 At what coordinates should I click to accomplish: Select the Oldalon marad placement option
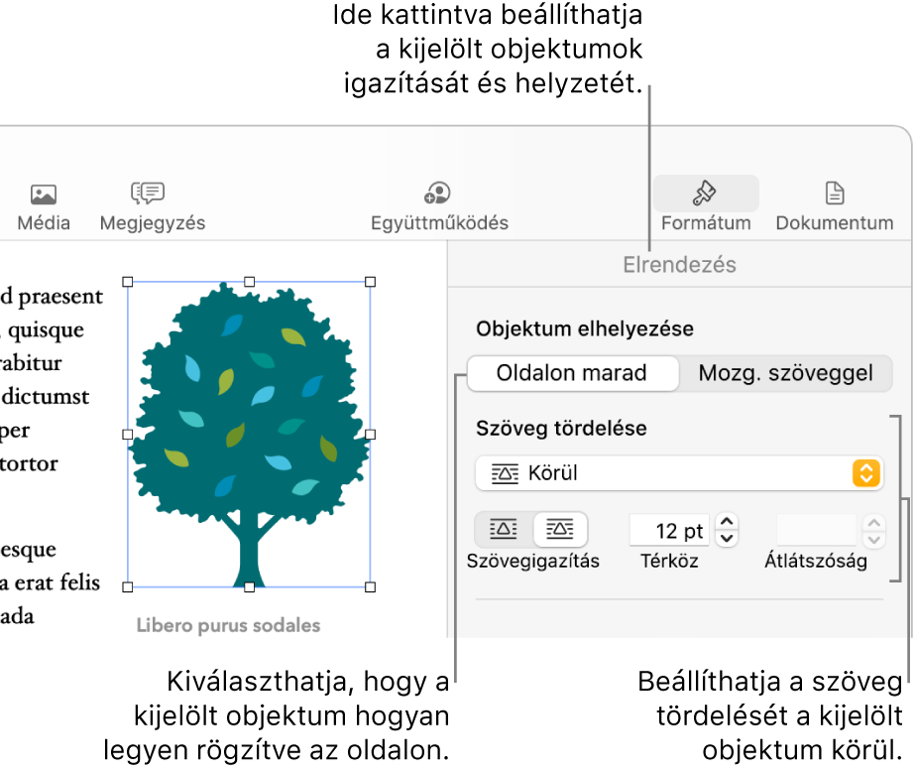point(573,374)
